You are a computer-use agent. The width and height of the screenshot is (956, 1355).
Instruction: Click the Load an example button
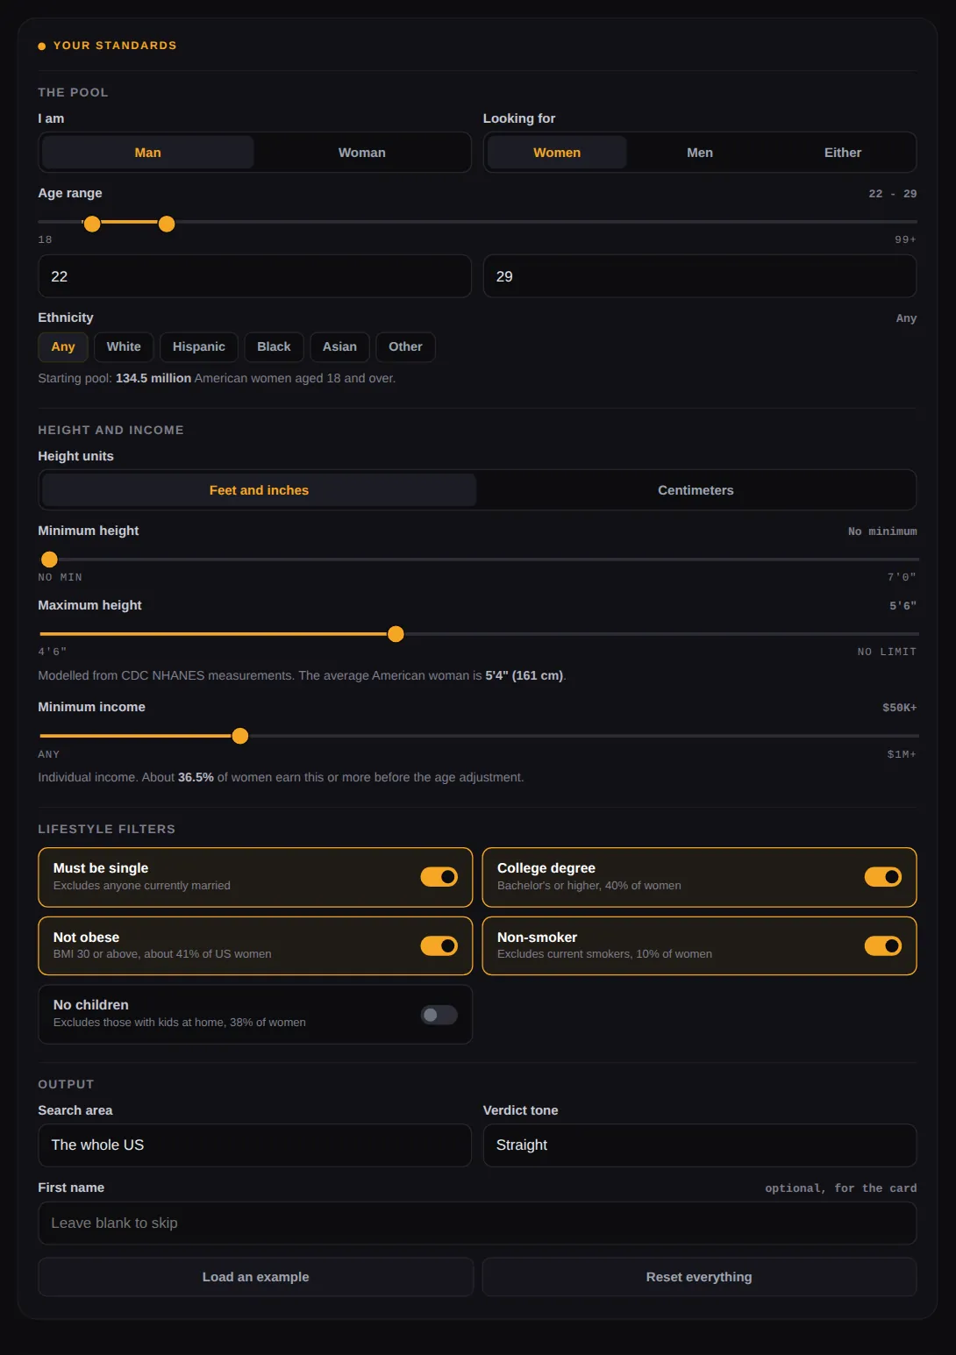tap(255, 1277)
